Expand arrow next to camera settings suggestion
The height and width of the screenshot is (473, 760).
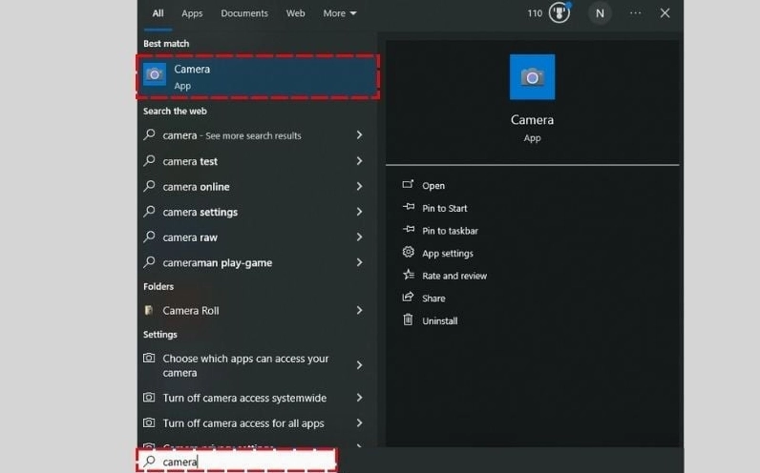(359, 212)
